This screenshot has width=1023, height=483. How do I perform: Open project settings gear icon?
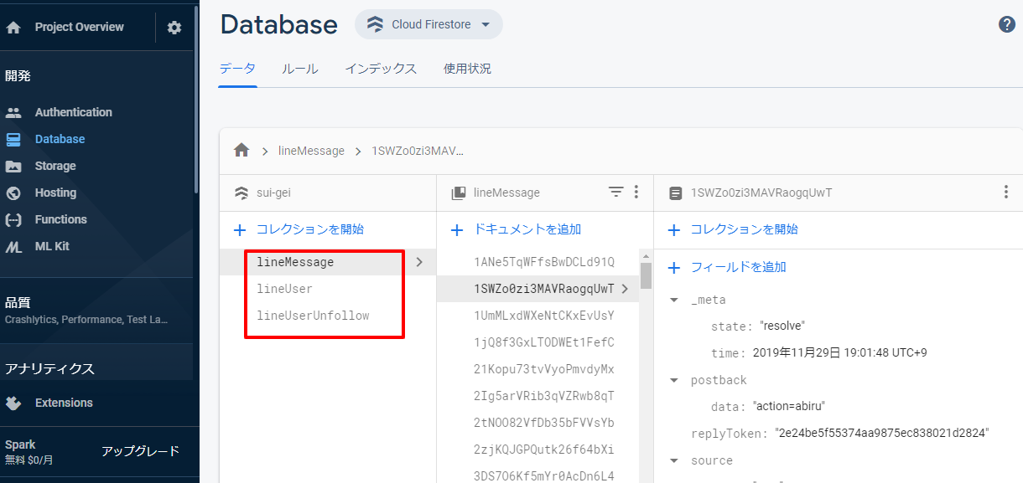point(174,28)
